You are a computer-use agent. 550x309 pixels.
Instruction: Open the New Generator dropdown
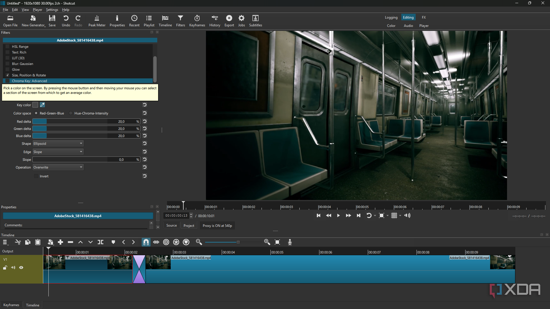click(x=33, y=21)
